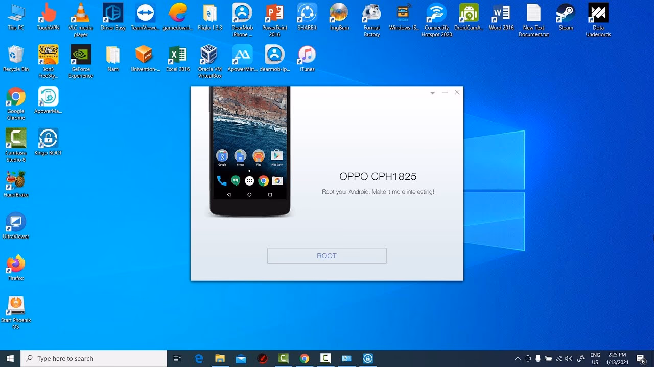The image size is (654, 367).
Task: Open Chrome from the taskbar
Action: point(305,358)
